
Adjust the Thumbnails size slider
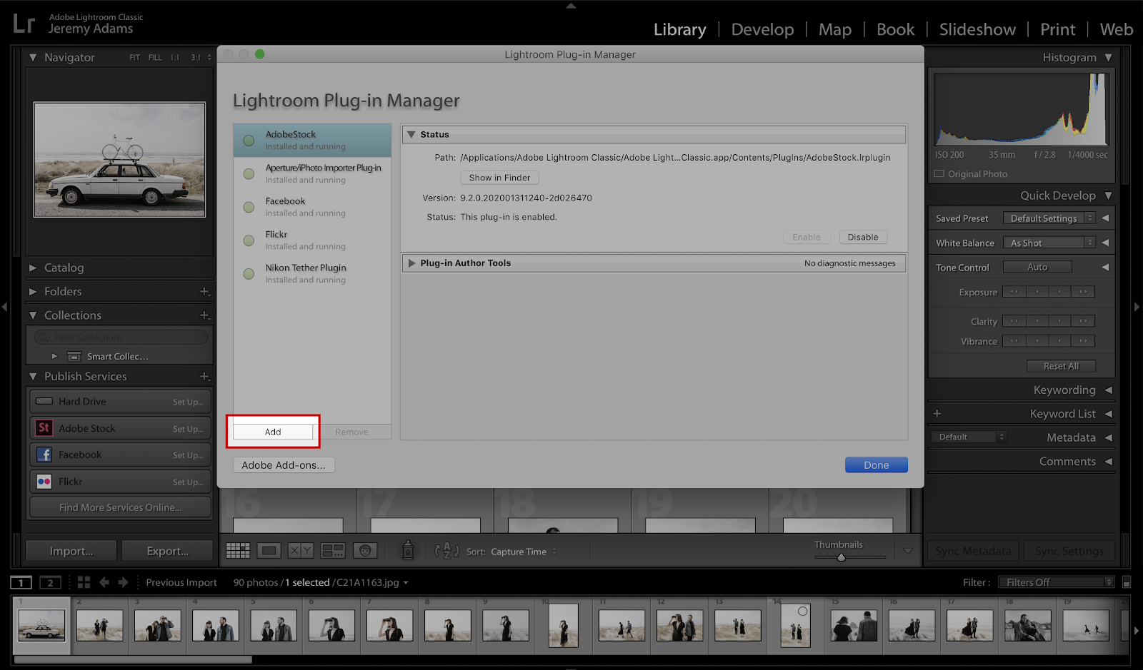tap(841, 557)
